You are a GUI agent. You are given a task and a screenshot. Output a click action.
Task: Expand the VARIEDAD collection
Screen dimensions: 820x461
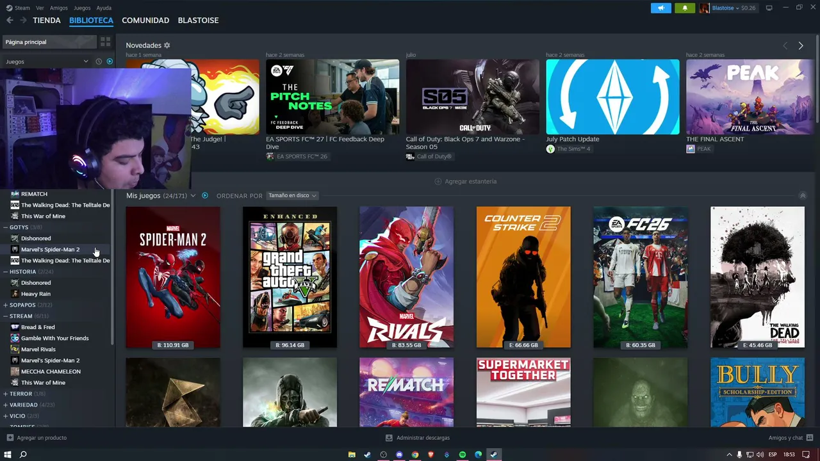[x=5, y=405]
